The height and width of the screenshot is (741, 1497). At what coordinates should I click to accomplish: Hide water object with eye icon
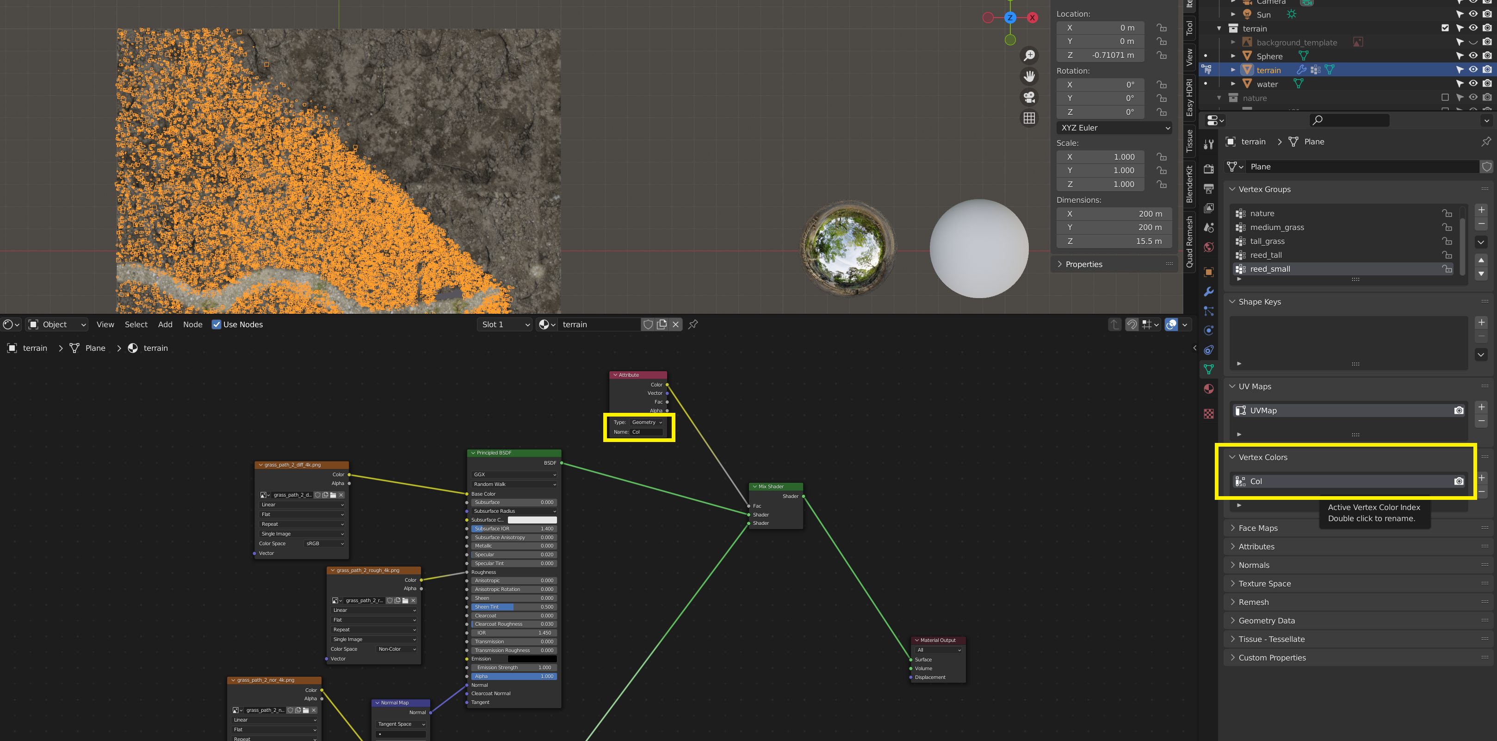tap(1473, 84)
